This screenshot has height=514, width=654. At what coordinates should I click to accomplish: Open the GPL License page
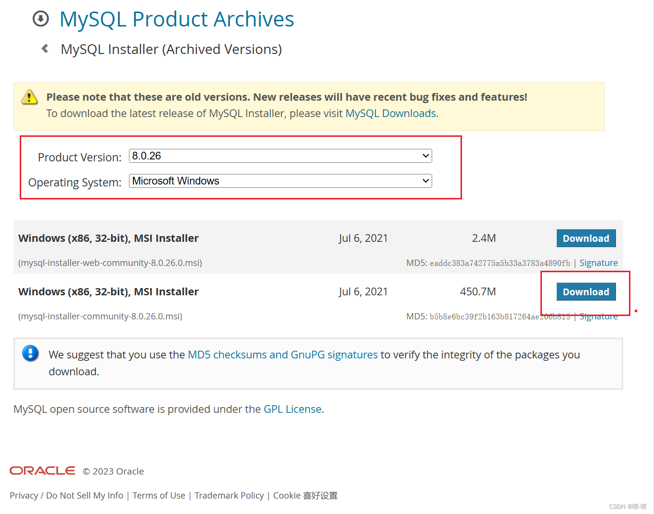click(292, 409)
